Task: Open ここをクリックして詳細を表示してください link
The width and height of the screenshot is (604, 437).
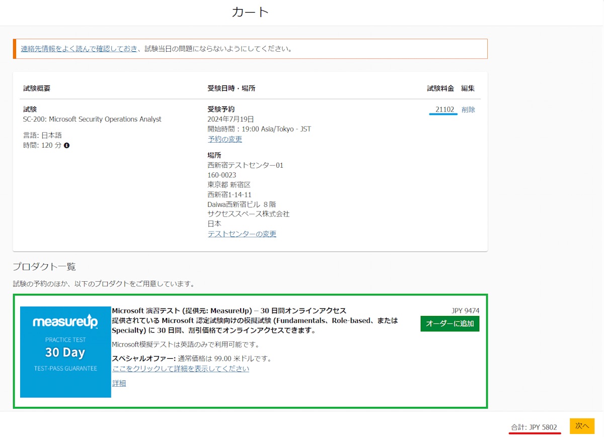Action: point(181,369)
